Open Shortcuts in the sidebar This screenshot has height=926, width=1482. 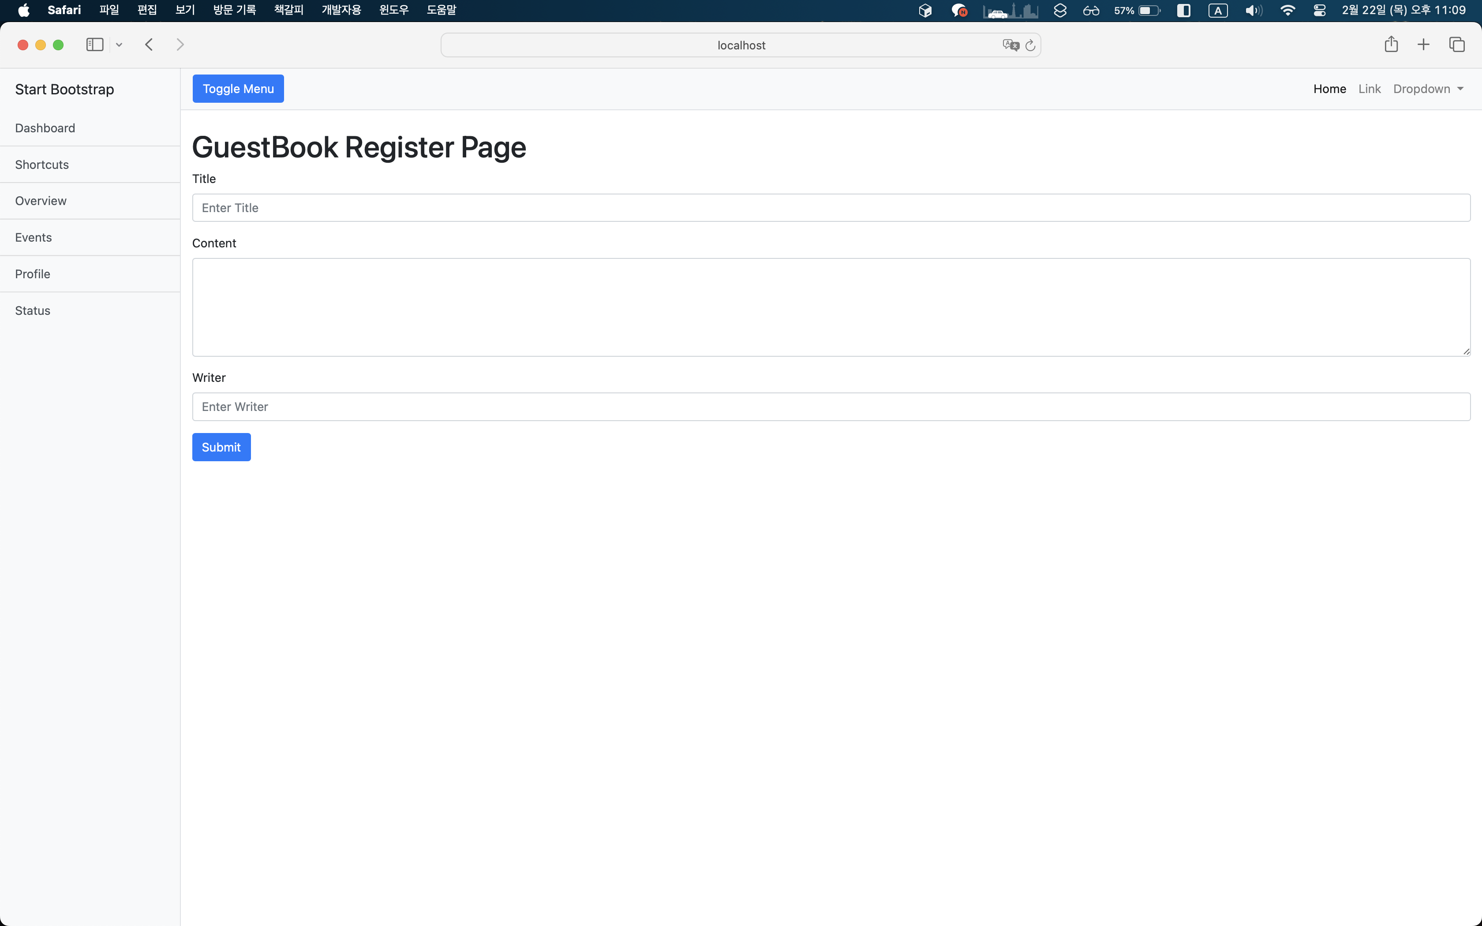(x=90, y=165)
